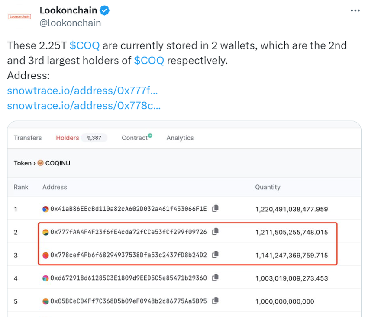Copy the rank 5 address 0x05BCeC

pyautogui.click(x=215, y=301)
